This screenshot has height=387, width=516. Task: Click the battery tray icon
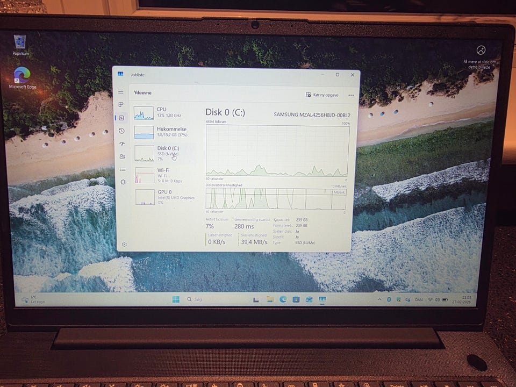445,300
